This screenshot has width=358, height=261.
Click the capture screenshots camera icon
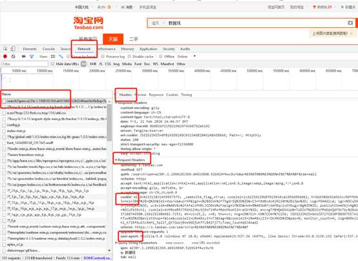[23, 56]
